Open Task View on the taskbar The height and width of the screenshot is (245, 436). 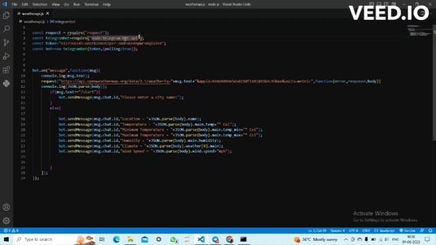point(102,239)
